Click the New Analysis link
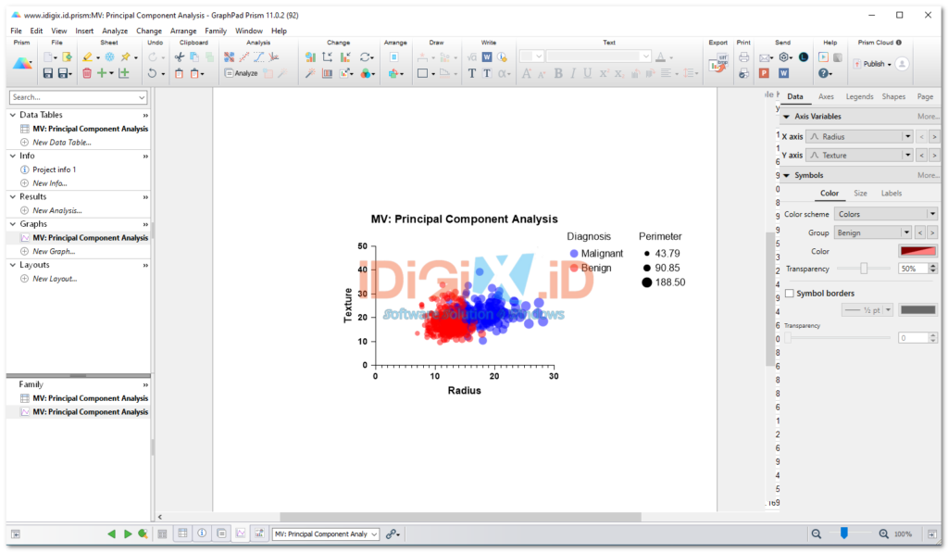948x552 pixels. coord(56,210)
